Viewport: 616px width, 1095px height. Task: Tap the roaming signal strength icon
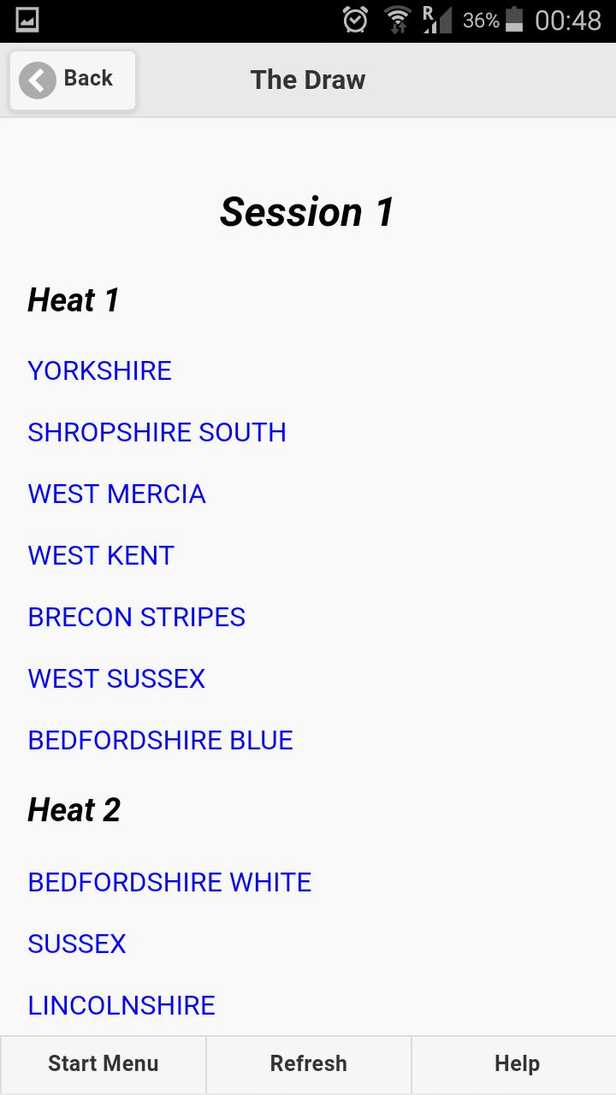437,20
